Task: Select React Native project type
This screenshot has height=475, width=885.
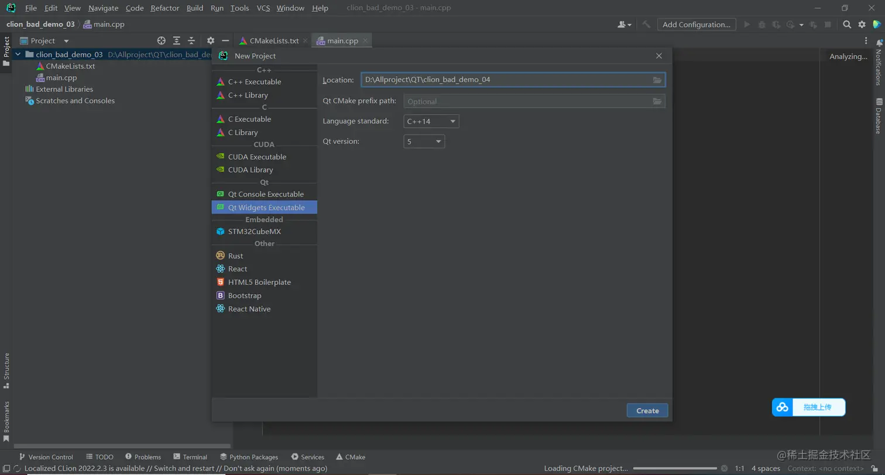Action: click(x=264, y=309)
